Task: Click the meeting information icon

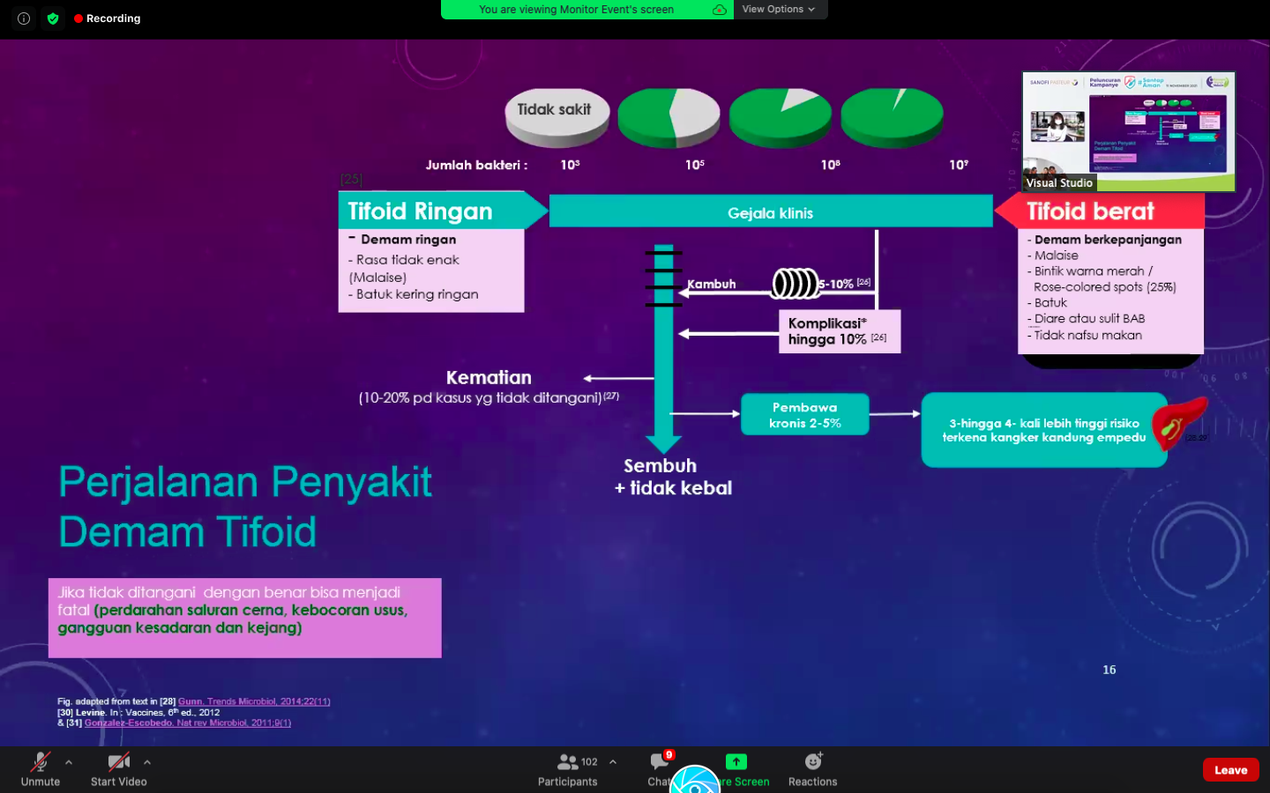Action: pos(24,19)
